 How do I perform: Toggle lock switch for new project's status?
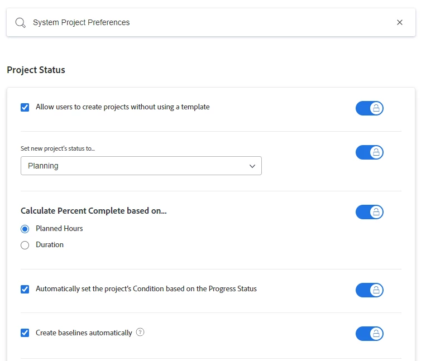tap(370, 152)
